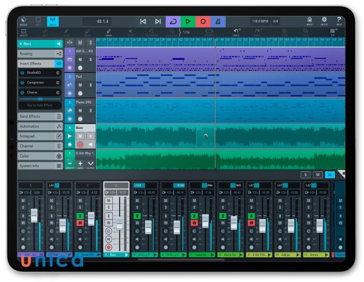Viewport: 364px width, 282px height.
Task: Power off the Compressor insert
Action: (22, 83)
